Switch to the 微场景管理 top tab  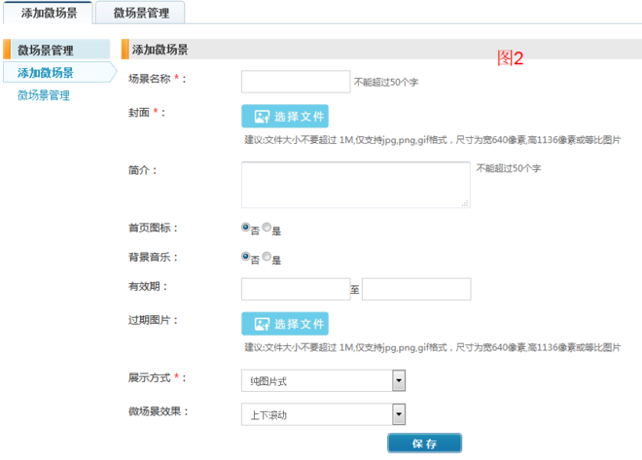pyautogui.click(x=141, y=13)
